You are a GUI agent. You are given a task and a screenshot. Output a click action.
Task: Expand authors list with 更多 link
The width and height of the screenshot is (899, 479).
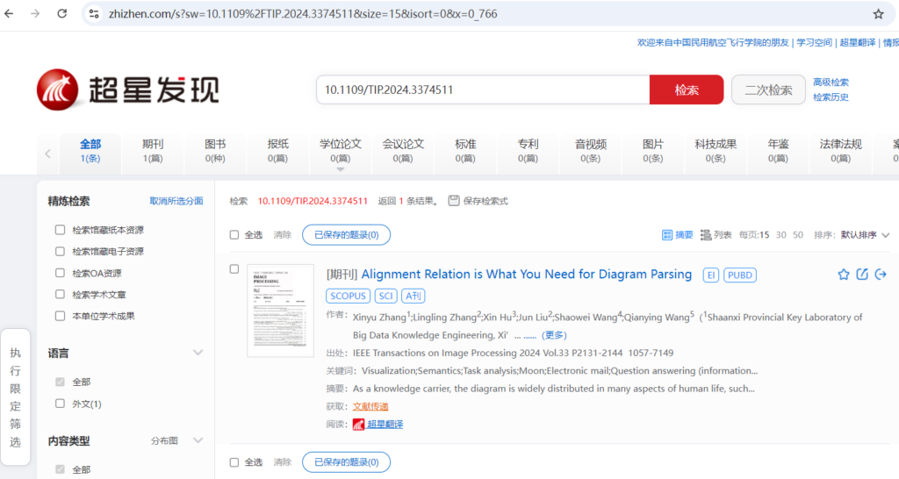pyautogui.click(x=554, y=335)
